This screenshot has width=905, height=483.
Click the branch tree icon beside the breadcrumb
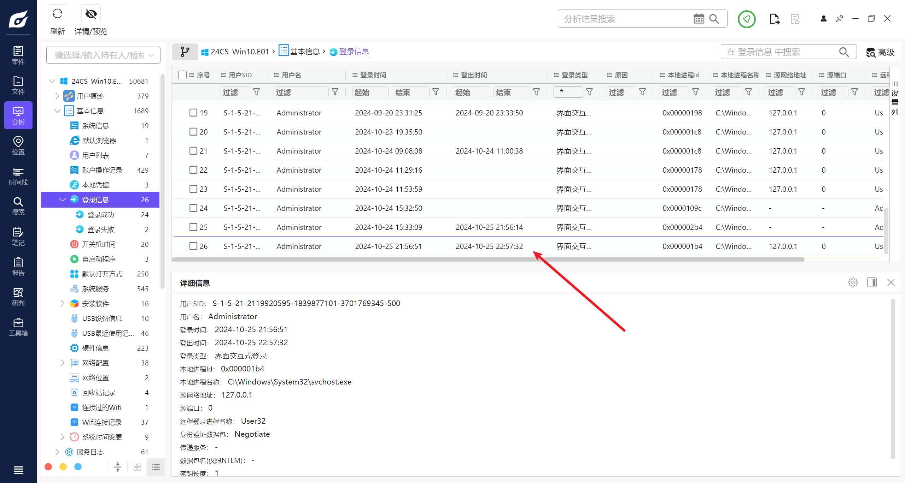coord(185,52)
